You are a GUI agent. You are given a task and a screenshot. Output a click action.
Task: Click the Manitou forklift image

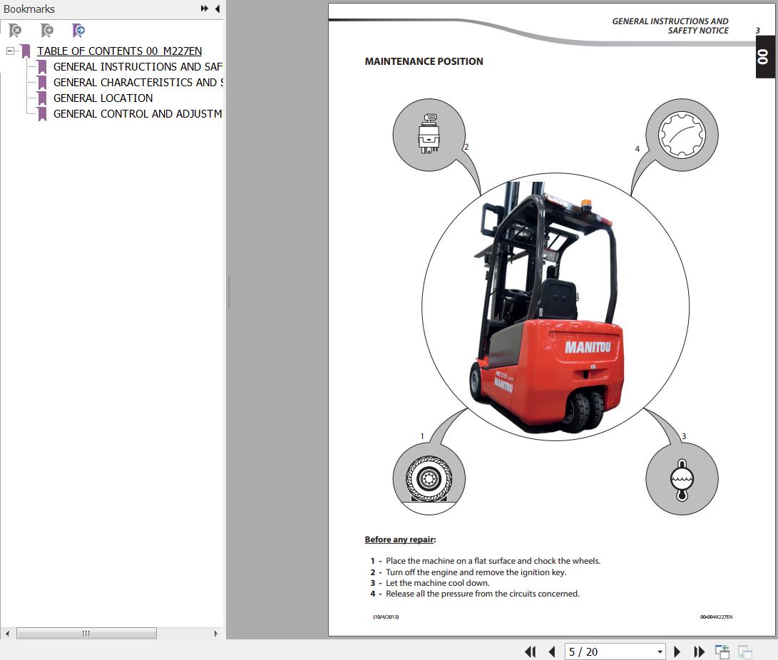pyautogui.click(x=547, y=307)
